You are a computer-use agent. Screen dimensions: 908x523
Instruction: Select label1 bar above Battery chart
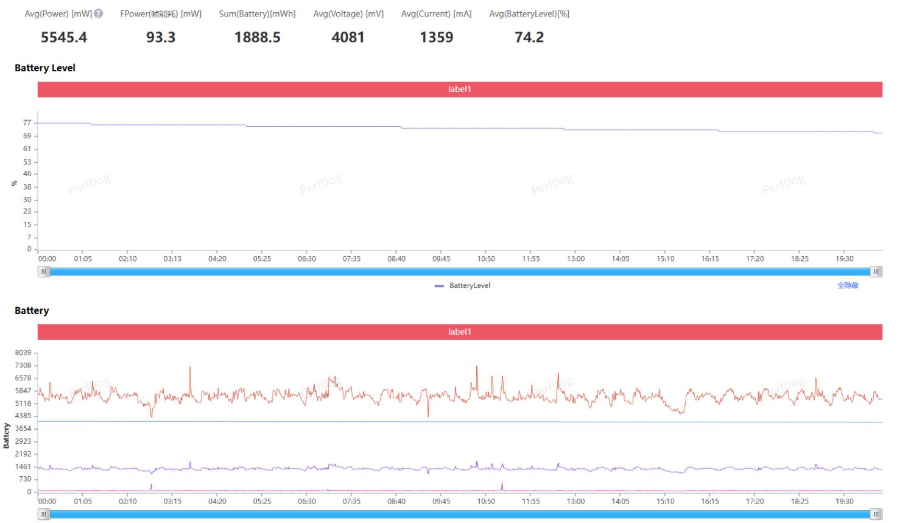tap(460, 332)
